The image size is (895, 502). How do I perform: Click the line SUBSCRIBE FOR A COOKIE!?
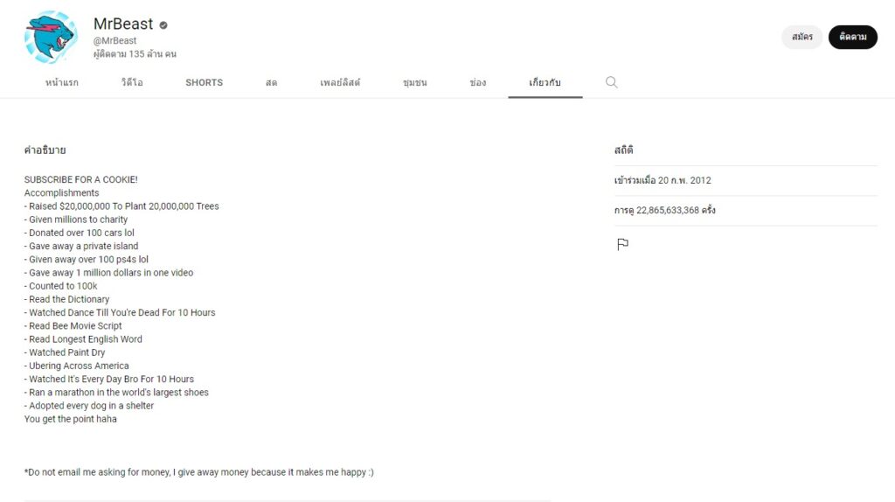click(80, 179)
